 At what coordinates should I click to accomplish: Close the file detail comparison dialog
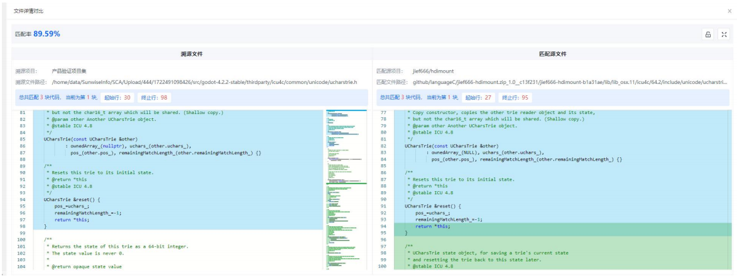coord(729,11)
